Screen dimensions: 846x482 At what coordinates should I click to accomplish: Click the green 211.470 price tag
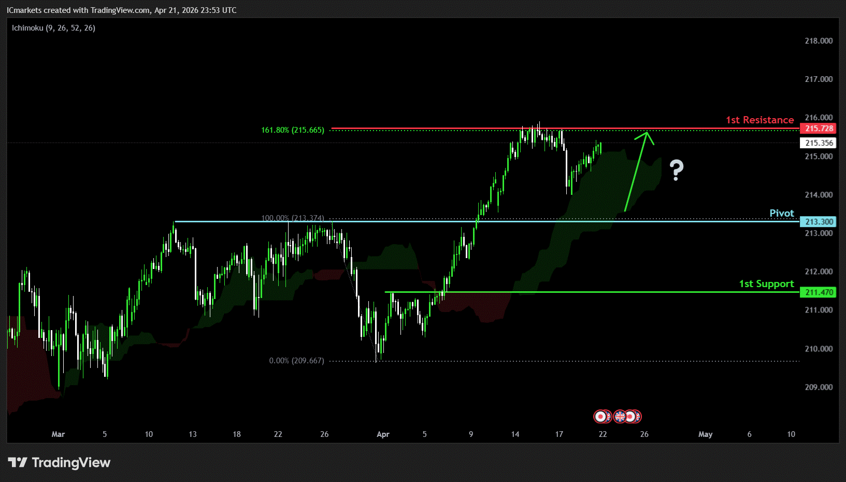(x=818, y=292)
